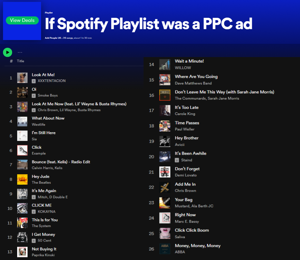Click the Bounce album cover thumbnail

click(x=22, y=165)
